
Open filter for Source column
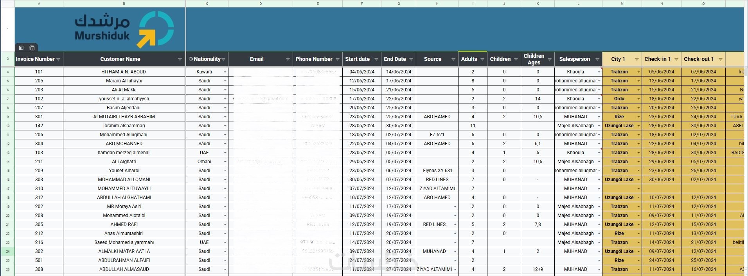pyautogui.click(x=453, y=59)
